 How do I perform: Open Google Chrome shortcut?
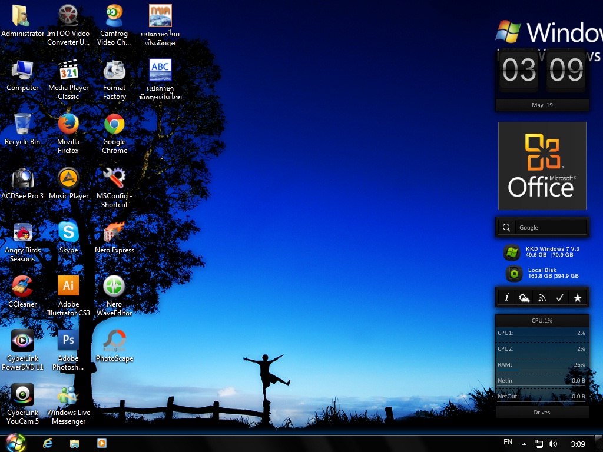(x=114, y=125)
